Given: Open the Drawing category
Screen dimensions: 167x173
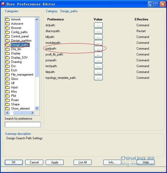Looking at the screenshot, I should click(16, 62).
